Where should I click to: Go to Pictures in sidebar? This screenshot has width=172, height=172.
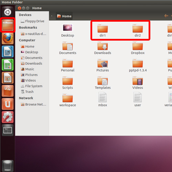29,75
